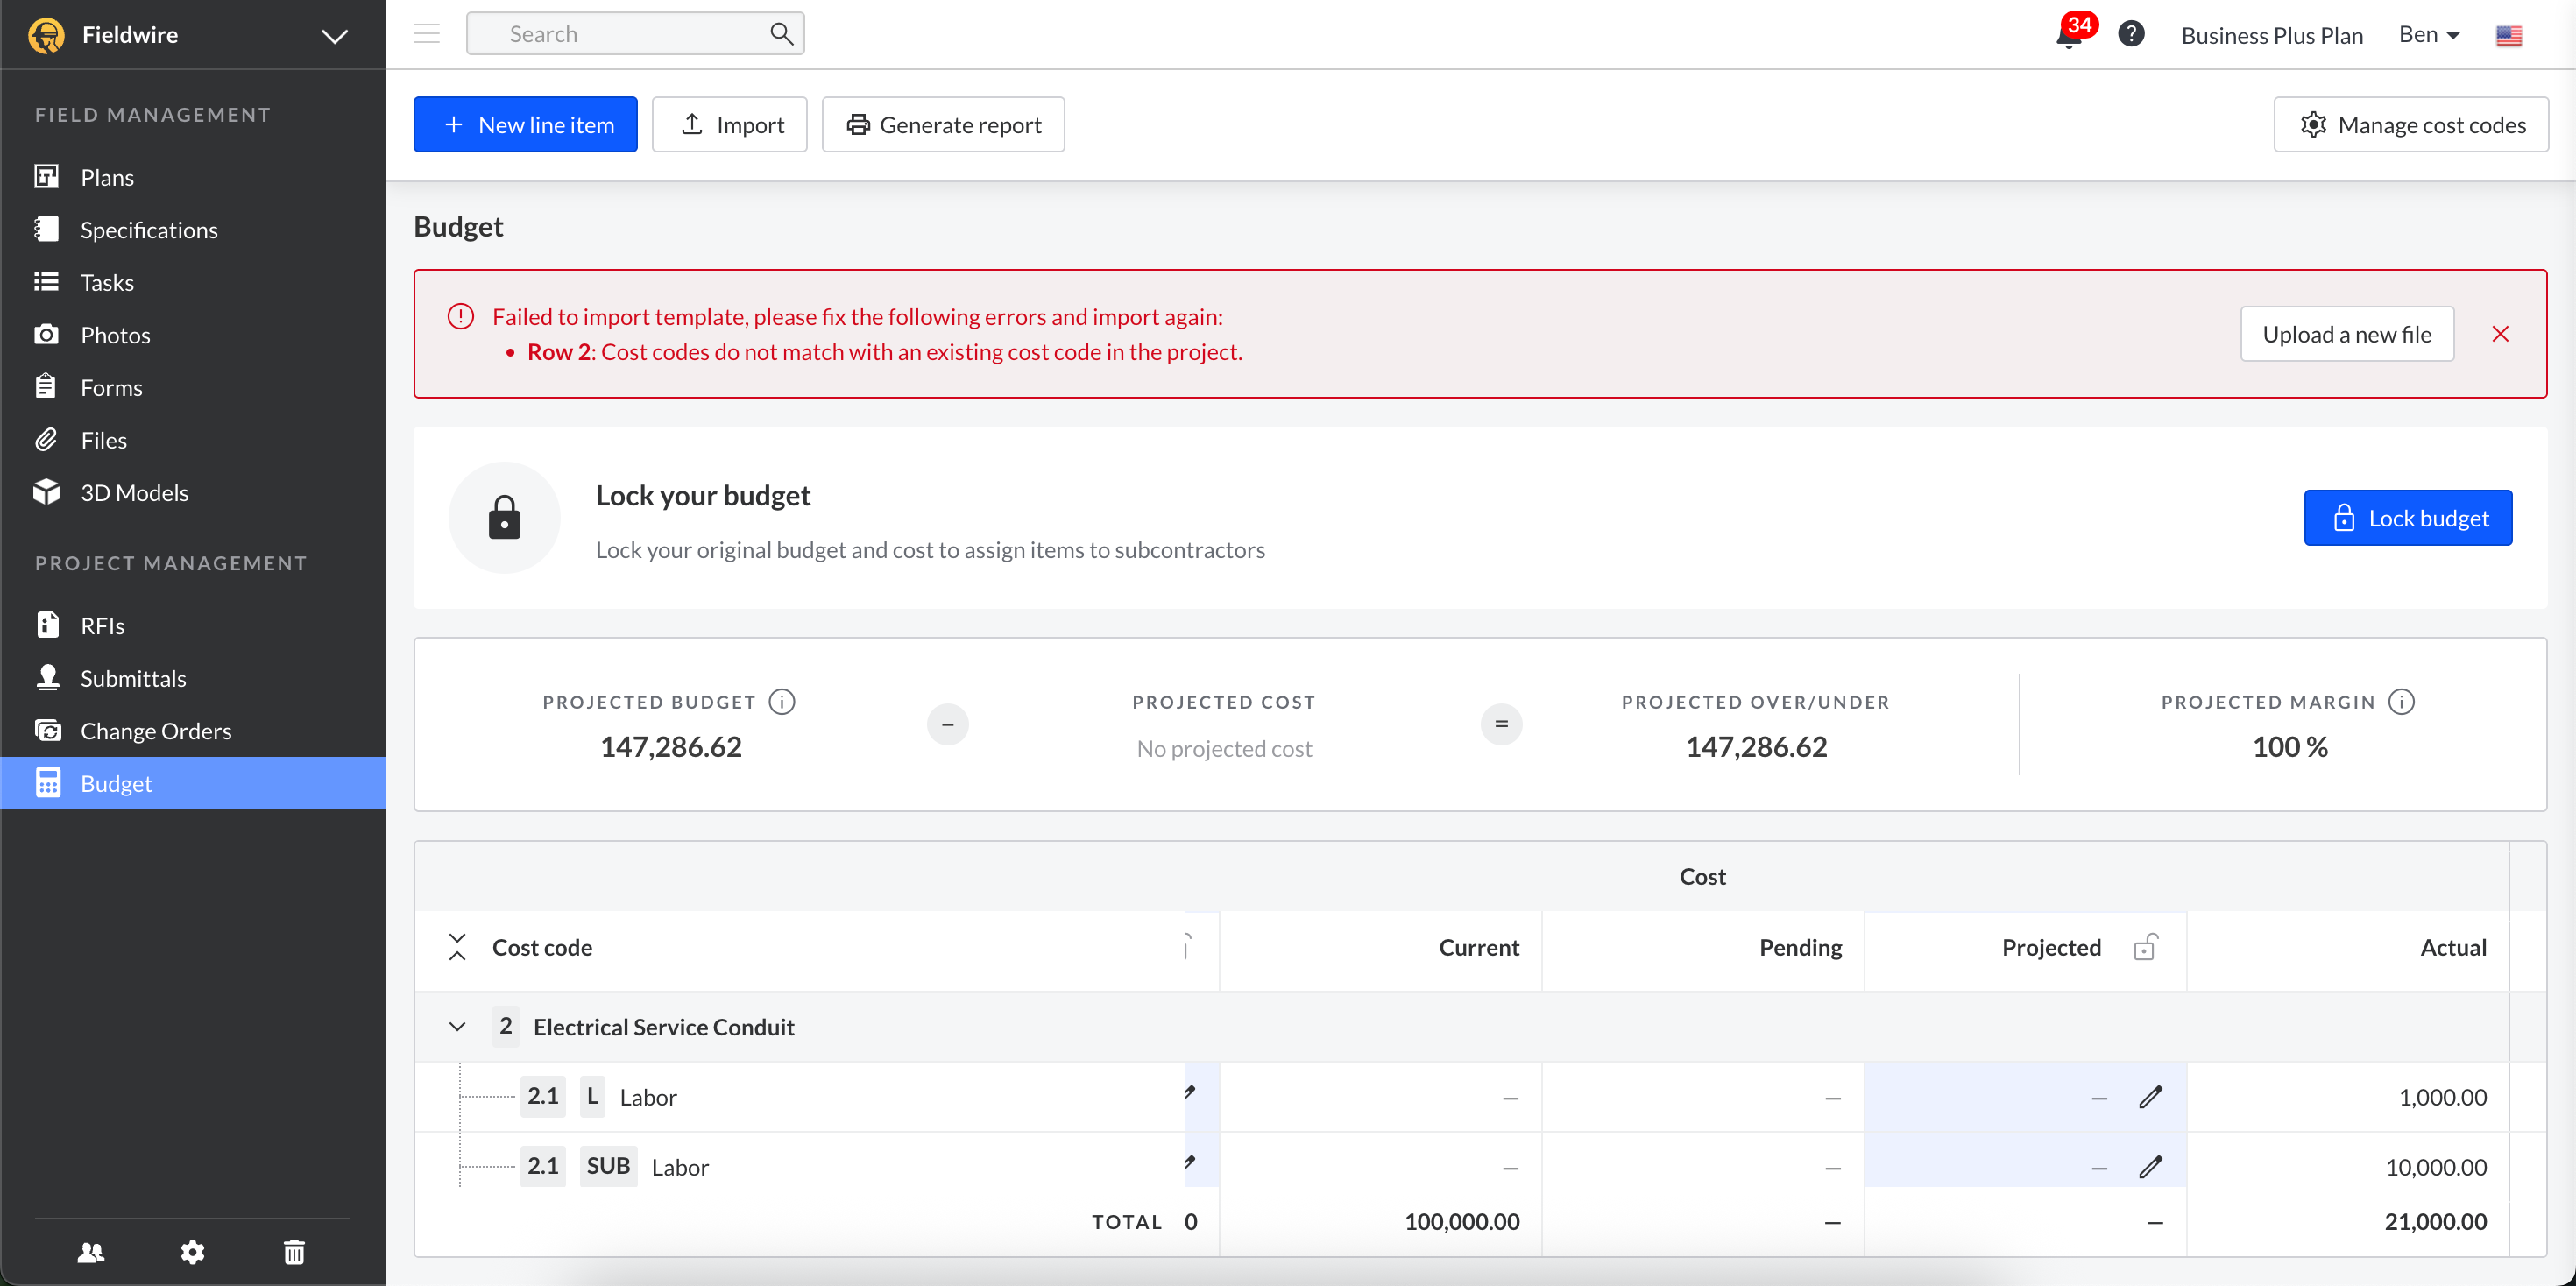Open the Ben user dropdown
The width and height of the screenshot is (2576, 1286).
(x=2428, y=35)
